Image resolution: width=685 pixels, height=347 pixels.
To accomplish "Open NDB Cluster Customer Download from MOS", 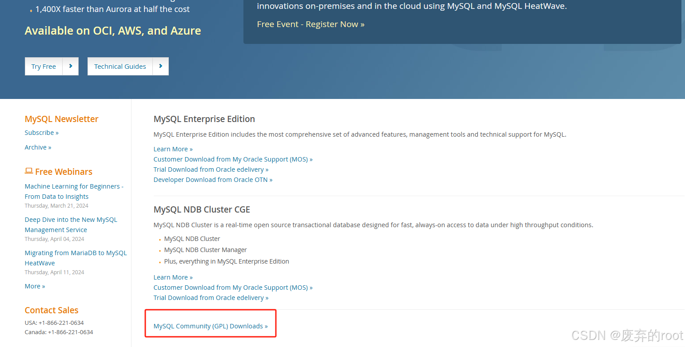I will tap(233, 288).
